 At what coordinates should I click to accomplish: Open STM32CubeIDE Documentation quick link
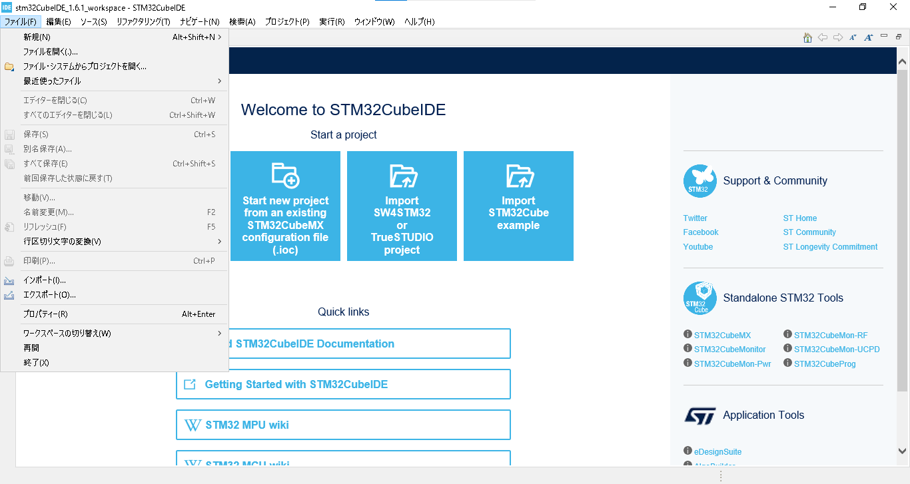[x=370, y=344]
